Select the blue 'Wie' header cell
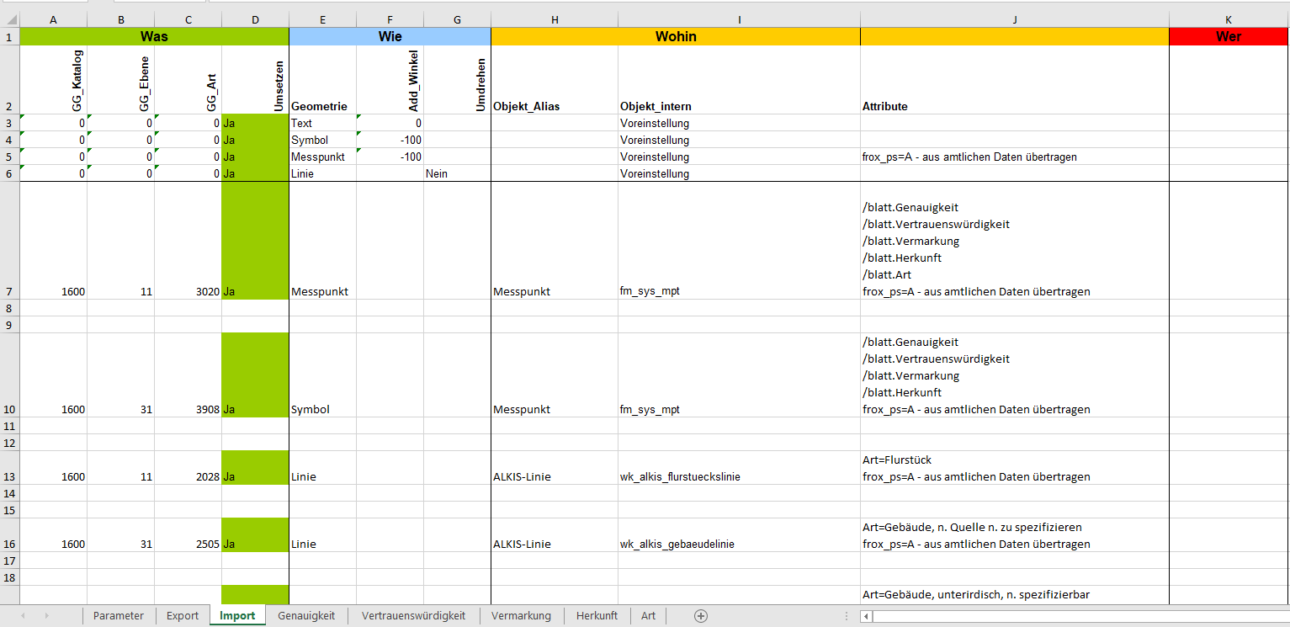This screenshot has height=627, width=1290. pyautogui.click(x=390, y=37)
